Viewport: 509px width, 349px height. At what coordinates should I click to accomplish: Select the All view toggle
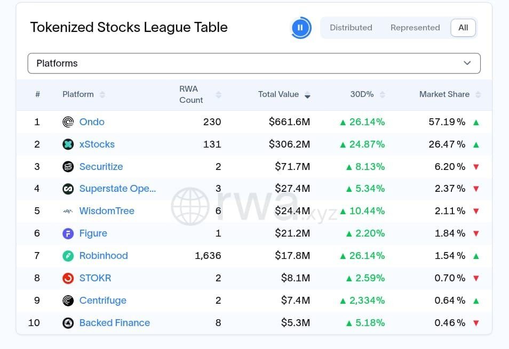tap(463, 28)
